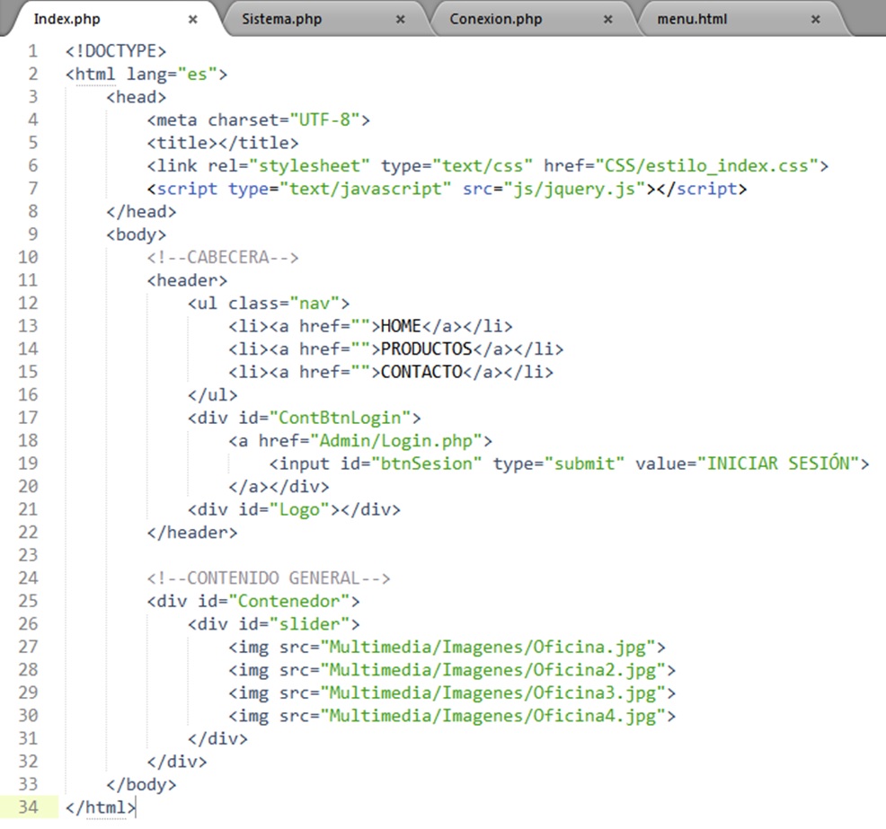886x829 pixels.
Task: Click the html lang="es" tag
Action: [146, 74]
